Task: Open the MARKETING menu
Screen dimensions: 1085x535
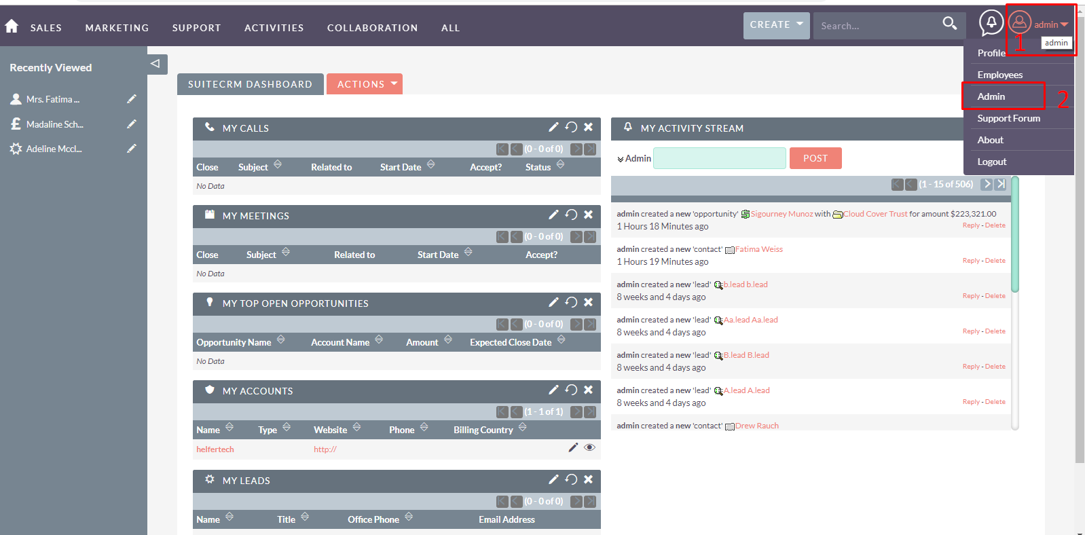Action: point(117,28)
